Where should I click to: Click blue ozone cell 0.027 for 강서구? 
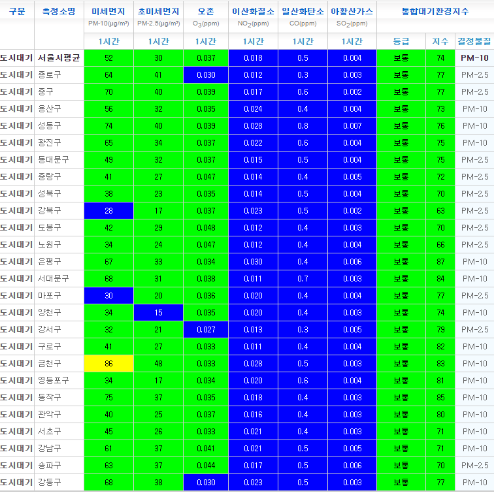[x=206, y=329]
